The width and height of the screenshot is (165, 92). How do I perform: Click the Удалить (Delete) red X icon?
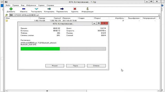click(75, 9)
